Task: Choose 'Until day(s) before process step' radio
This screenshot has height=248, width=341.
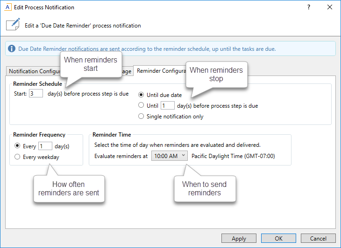Action: pyautogui.click(x=142, y=106)
